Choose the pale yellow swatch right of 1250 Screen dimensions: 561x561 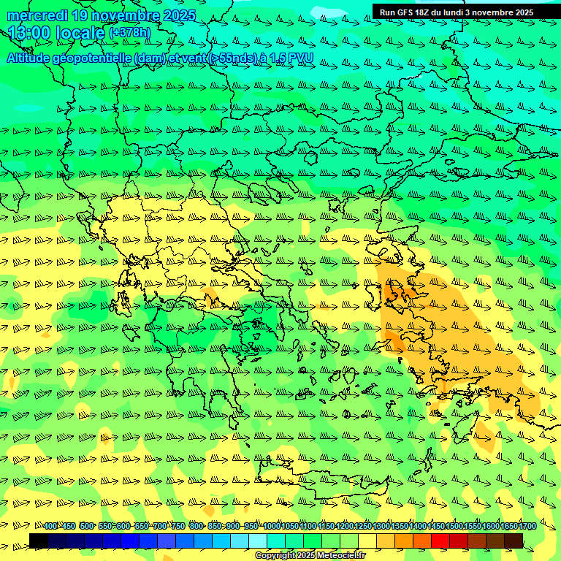coord(367,541)
